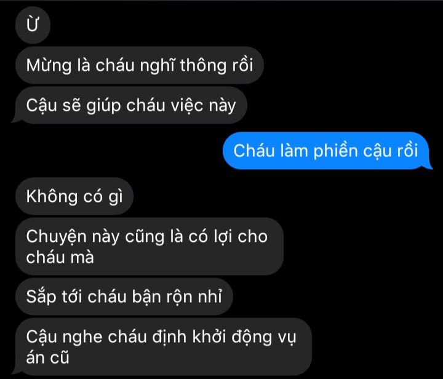Click the word 'thông' in the gray bubble
Image resolution: width=443 pixels, height=379 pixels.
(x=203, y=66)
